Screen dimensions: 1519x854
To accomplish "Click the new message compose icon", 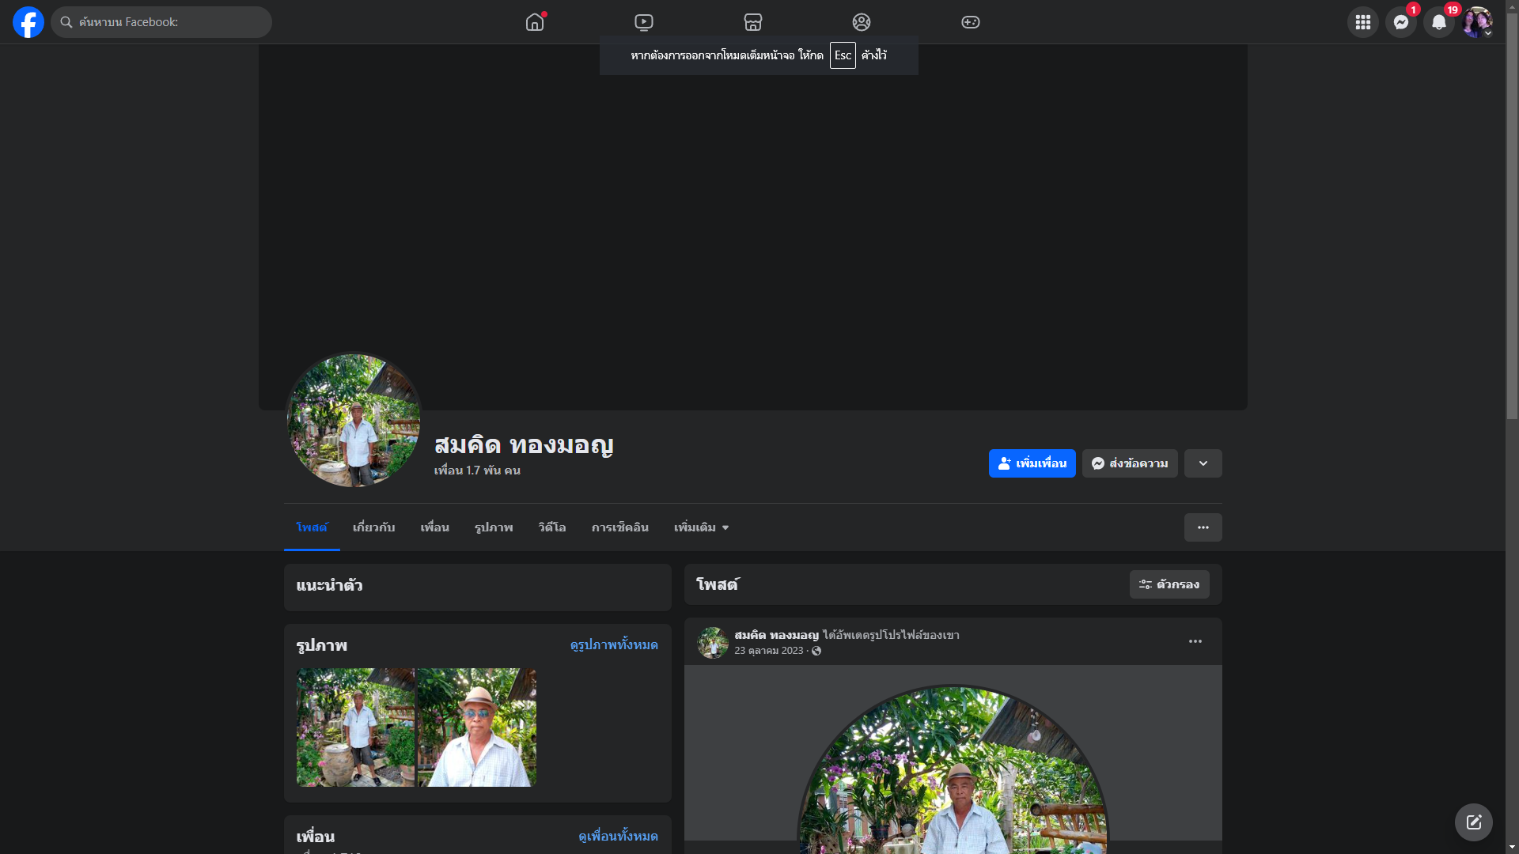I will (1473, 822).
